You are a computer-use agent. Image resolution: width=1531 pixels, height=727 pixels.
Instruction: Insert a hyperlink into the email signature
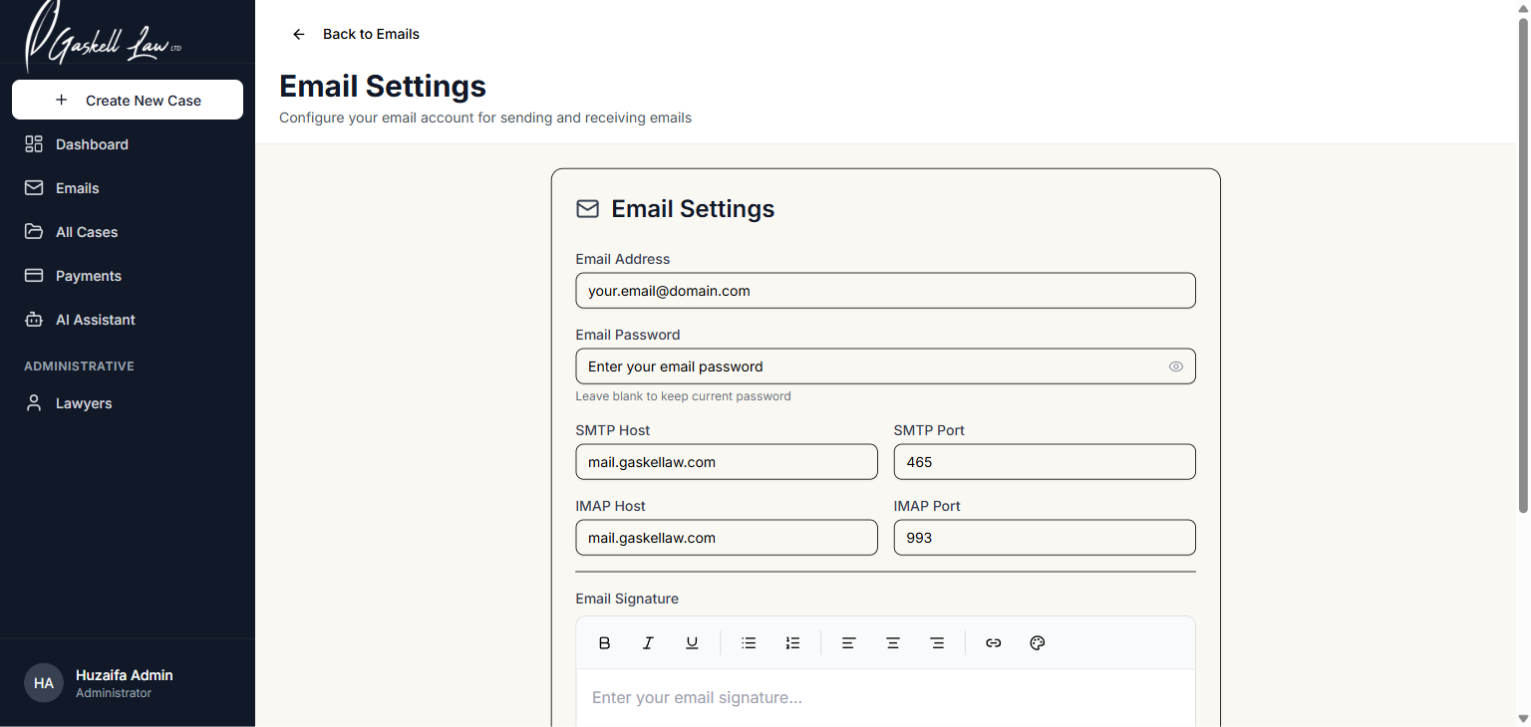point(993,642)
